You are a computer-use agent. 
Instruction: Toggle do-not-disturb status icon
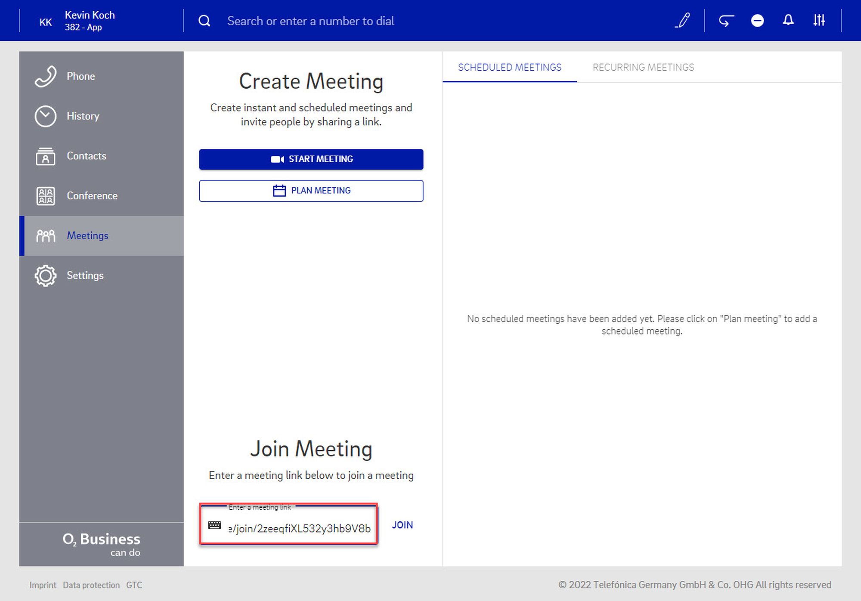pos(757,20)
